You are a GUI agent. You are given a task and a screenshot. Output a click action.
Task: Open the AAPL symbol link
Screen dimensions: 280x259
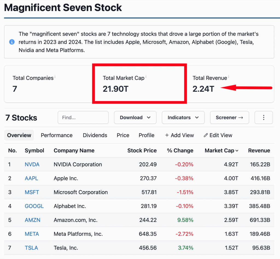(x=31, y=178)
